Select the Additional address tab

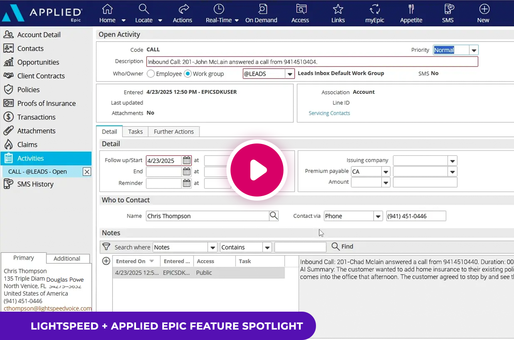pyautogui.click(x=67, y=259)
